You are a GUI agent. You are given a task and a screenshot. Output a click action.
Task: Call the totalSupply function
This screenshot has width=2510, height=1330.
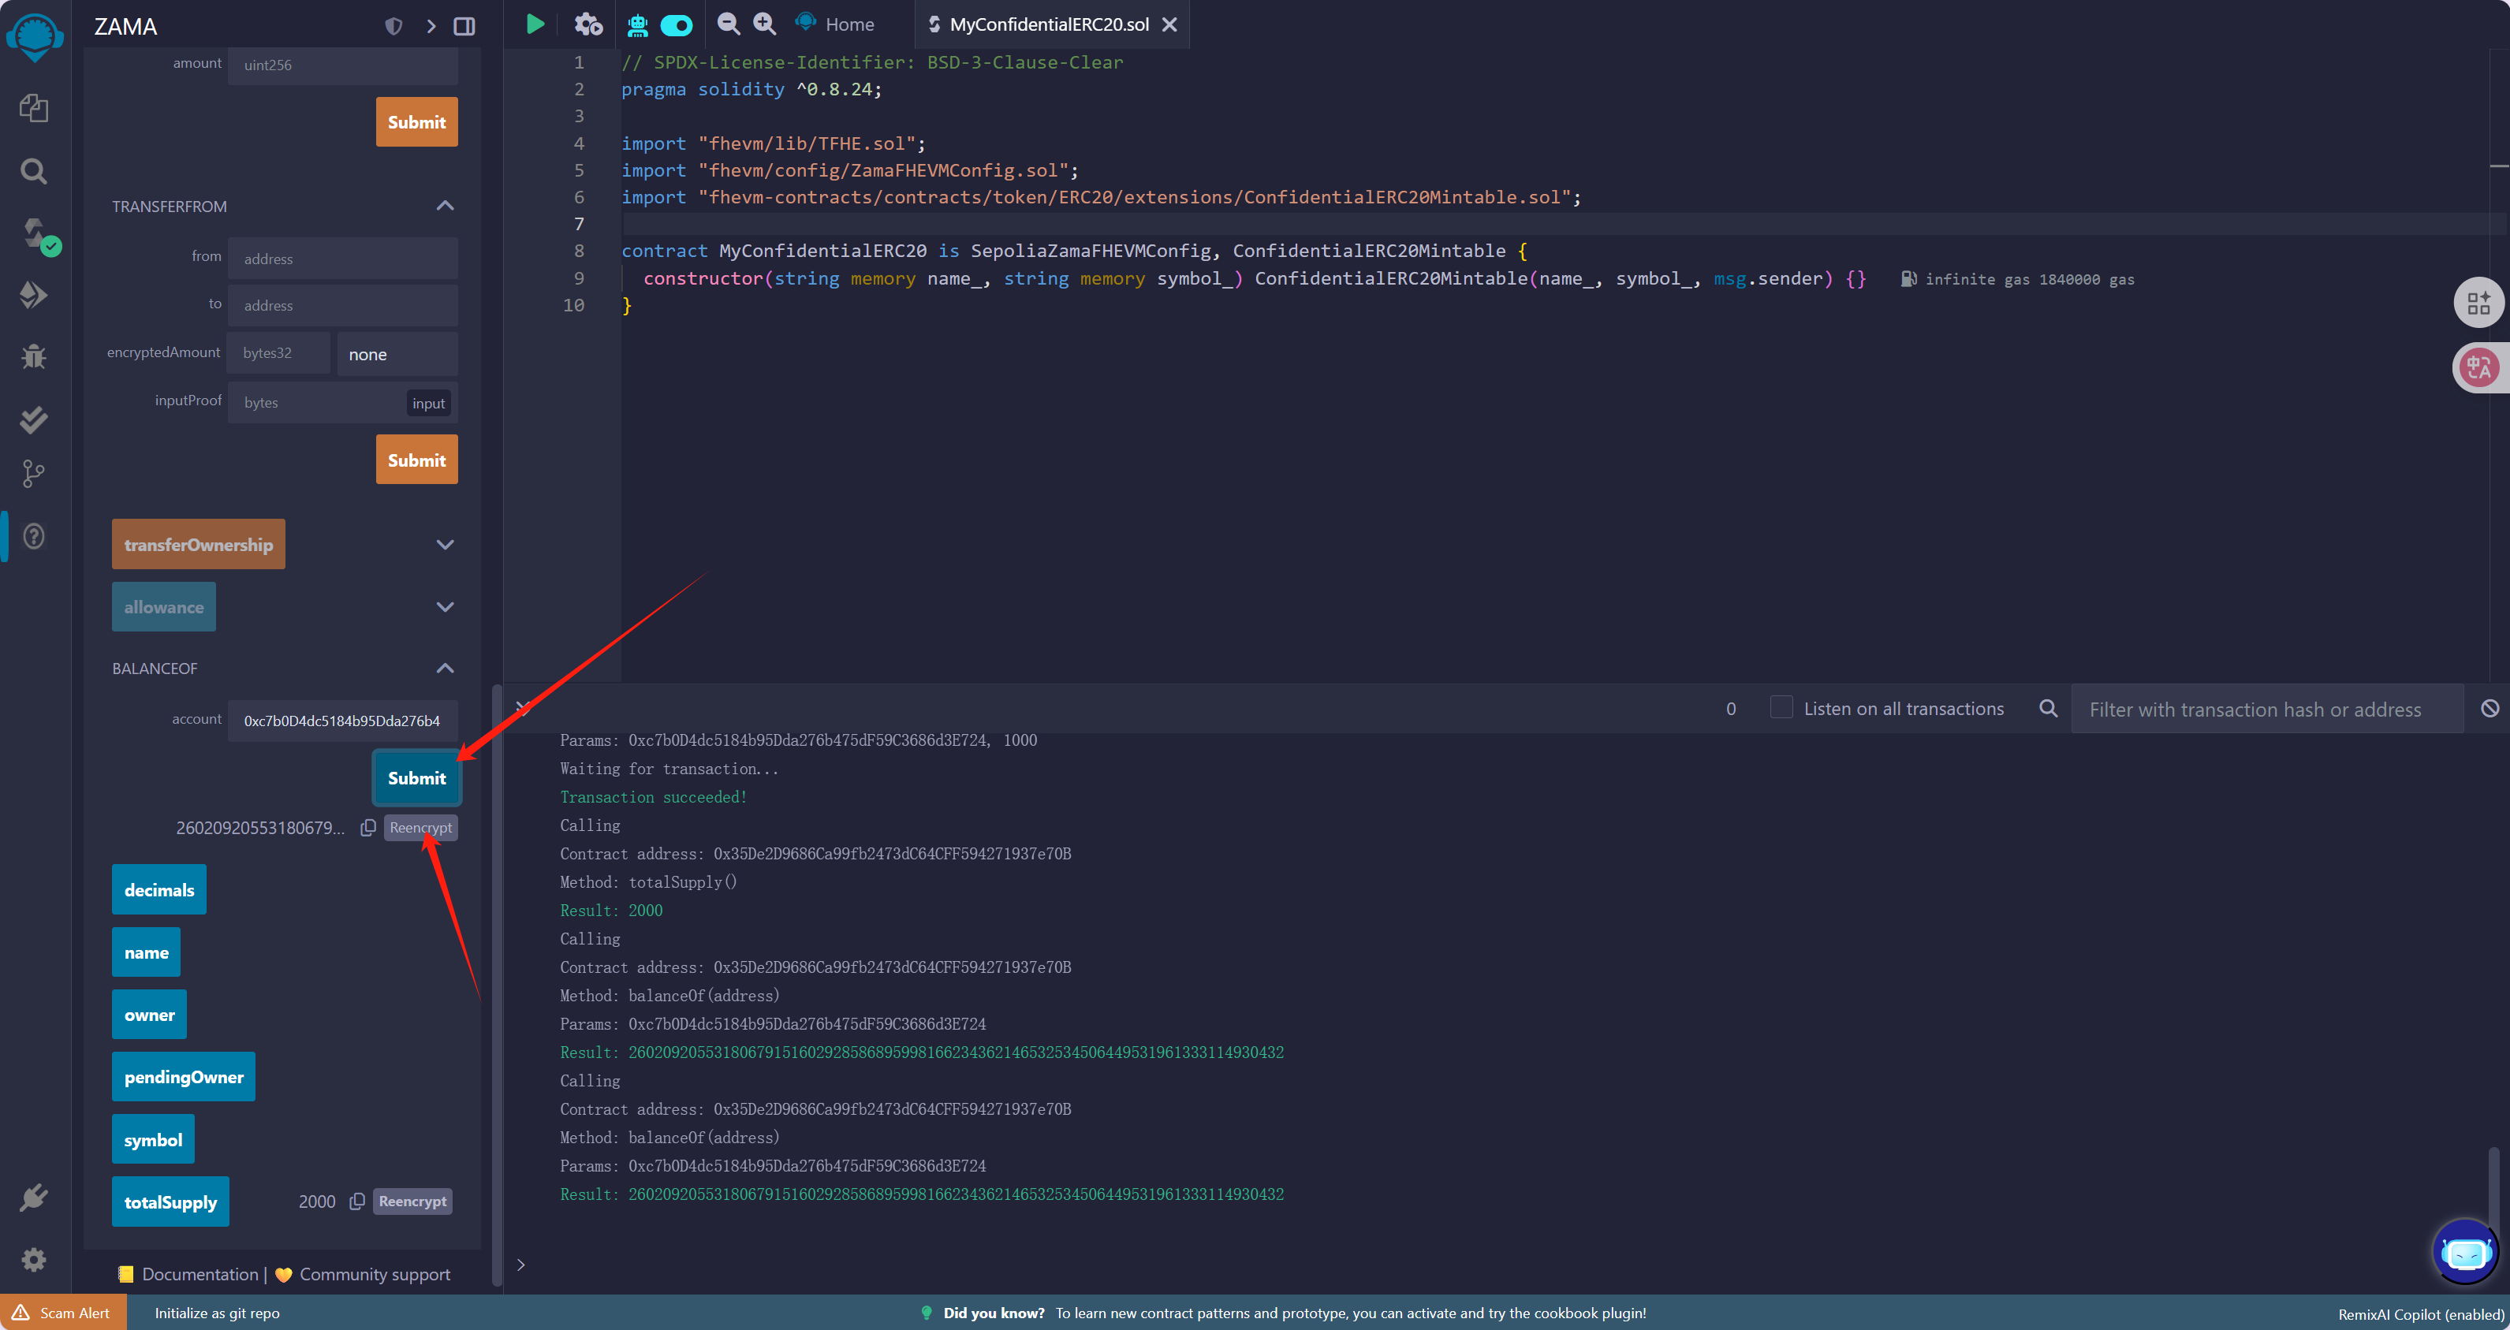tap(170, 1201)
